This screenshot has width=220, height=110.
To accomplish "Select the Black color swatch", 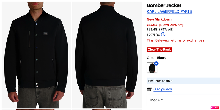I will coord(152,68).
